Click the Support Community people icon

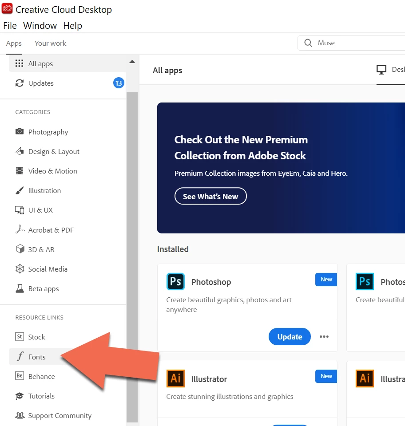(20, 415)
